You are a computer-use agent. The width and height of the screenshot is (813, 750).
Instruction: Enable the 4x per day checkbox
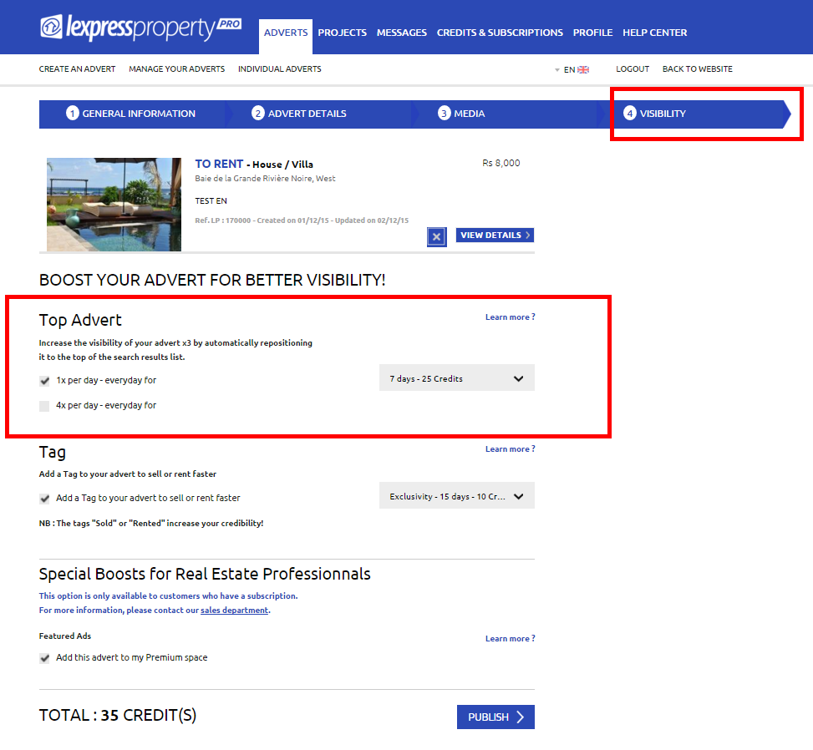pos(44,406)
